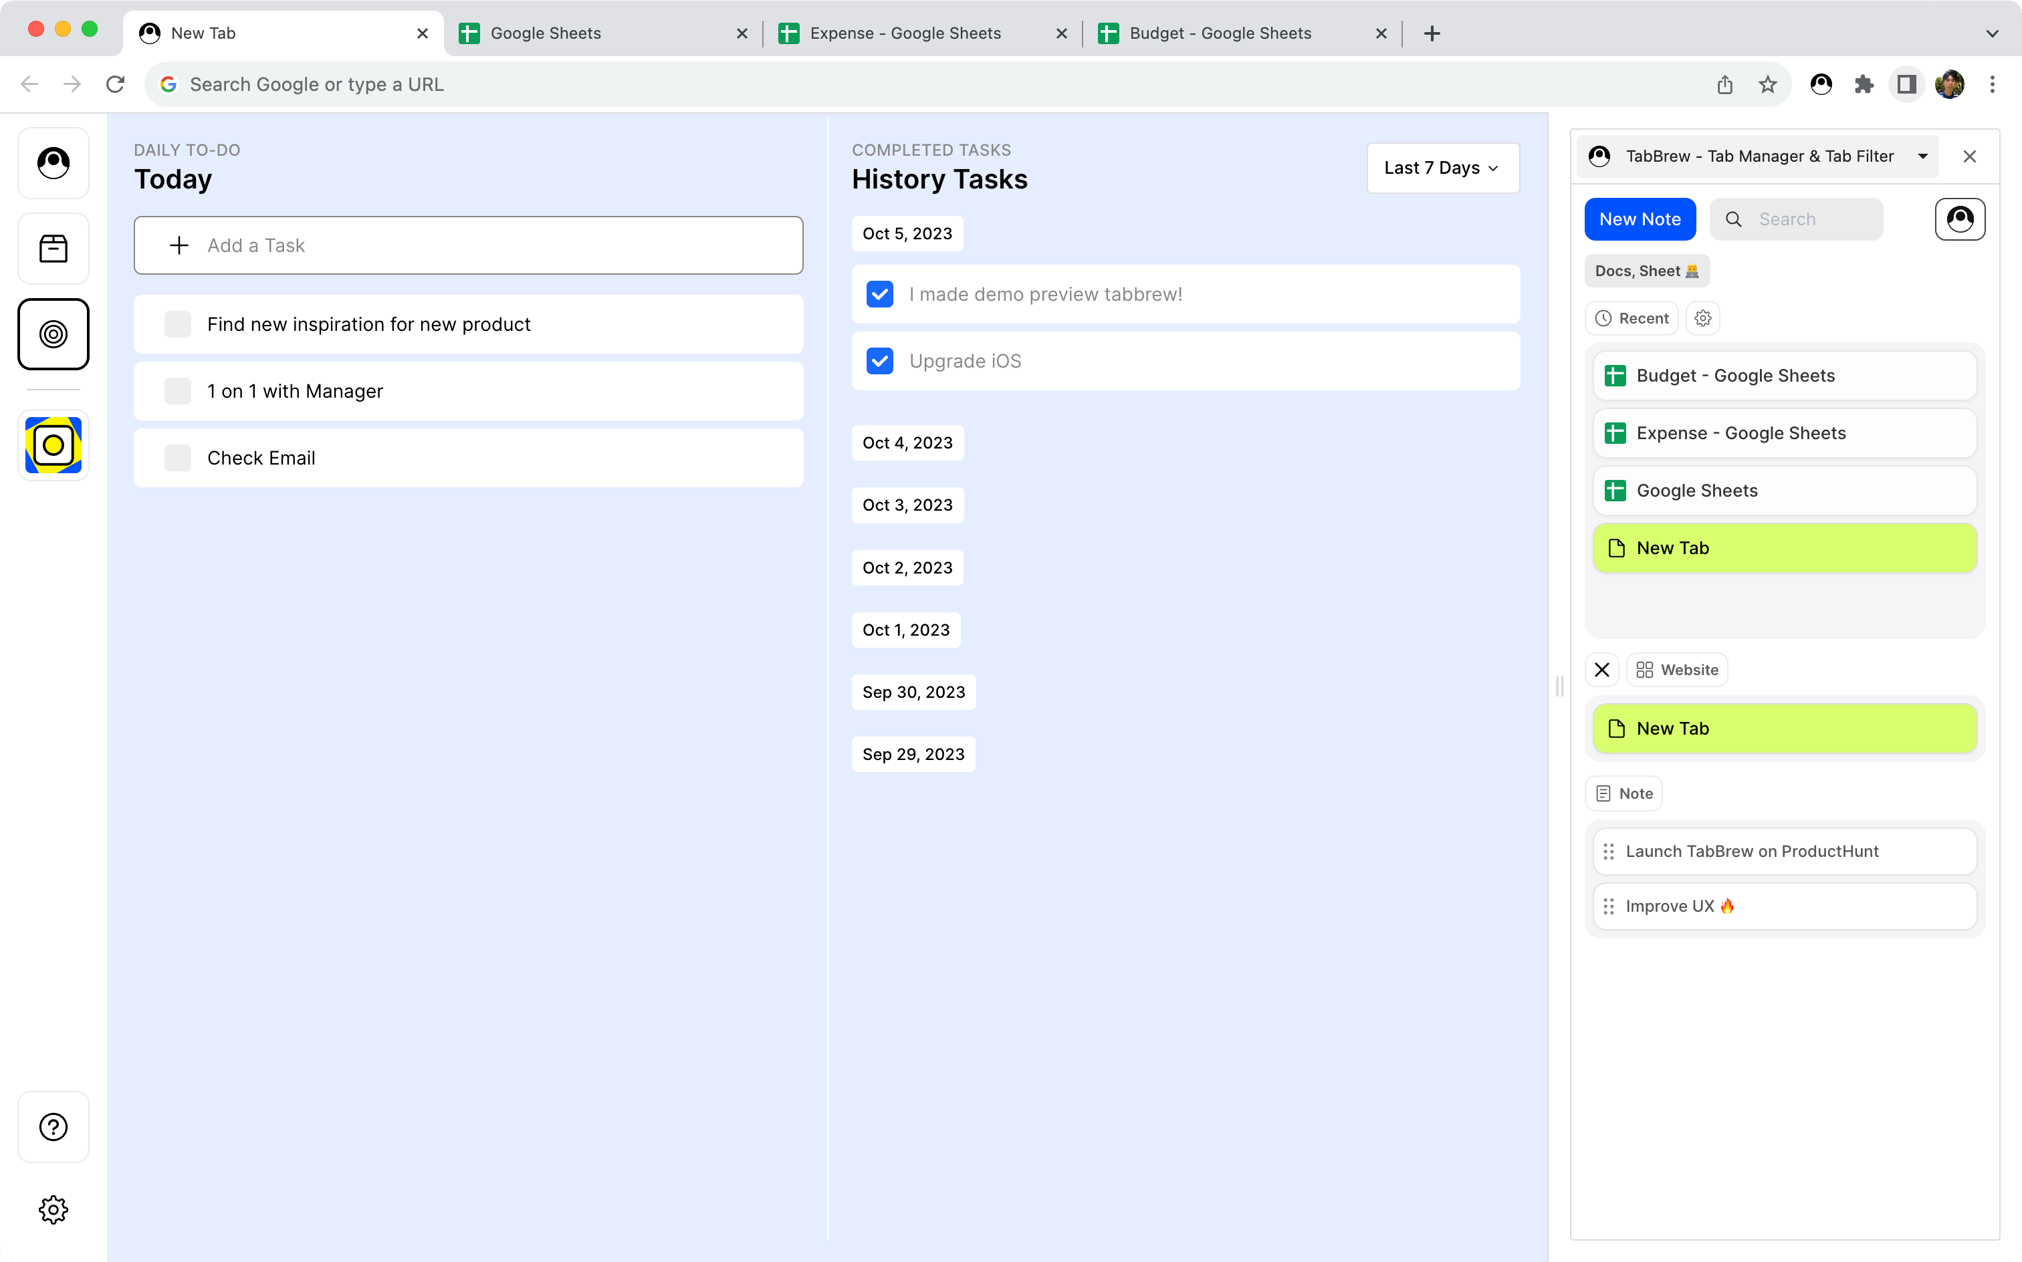Select New Tab item under Website
The height and width of the screenshot is (1262, 2022).
coord(1784,729)
